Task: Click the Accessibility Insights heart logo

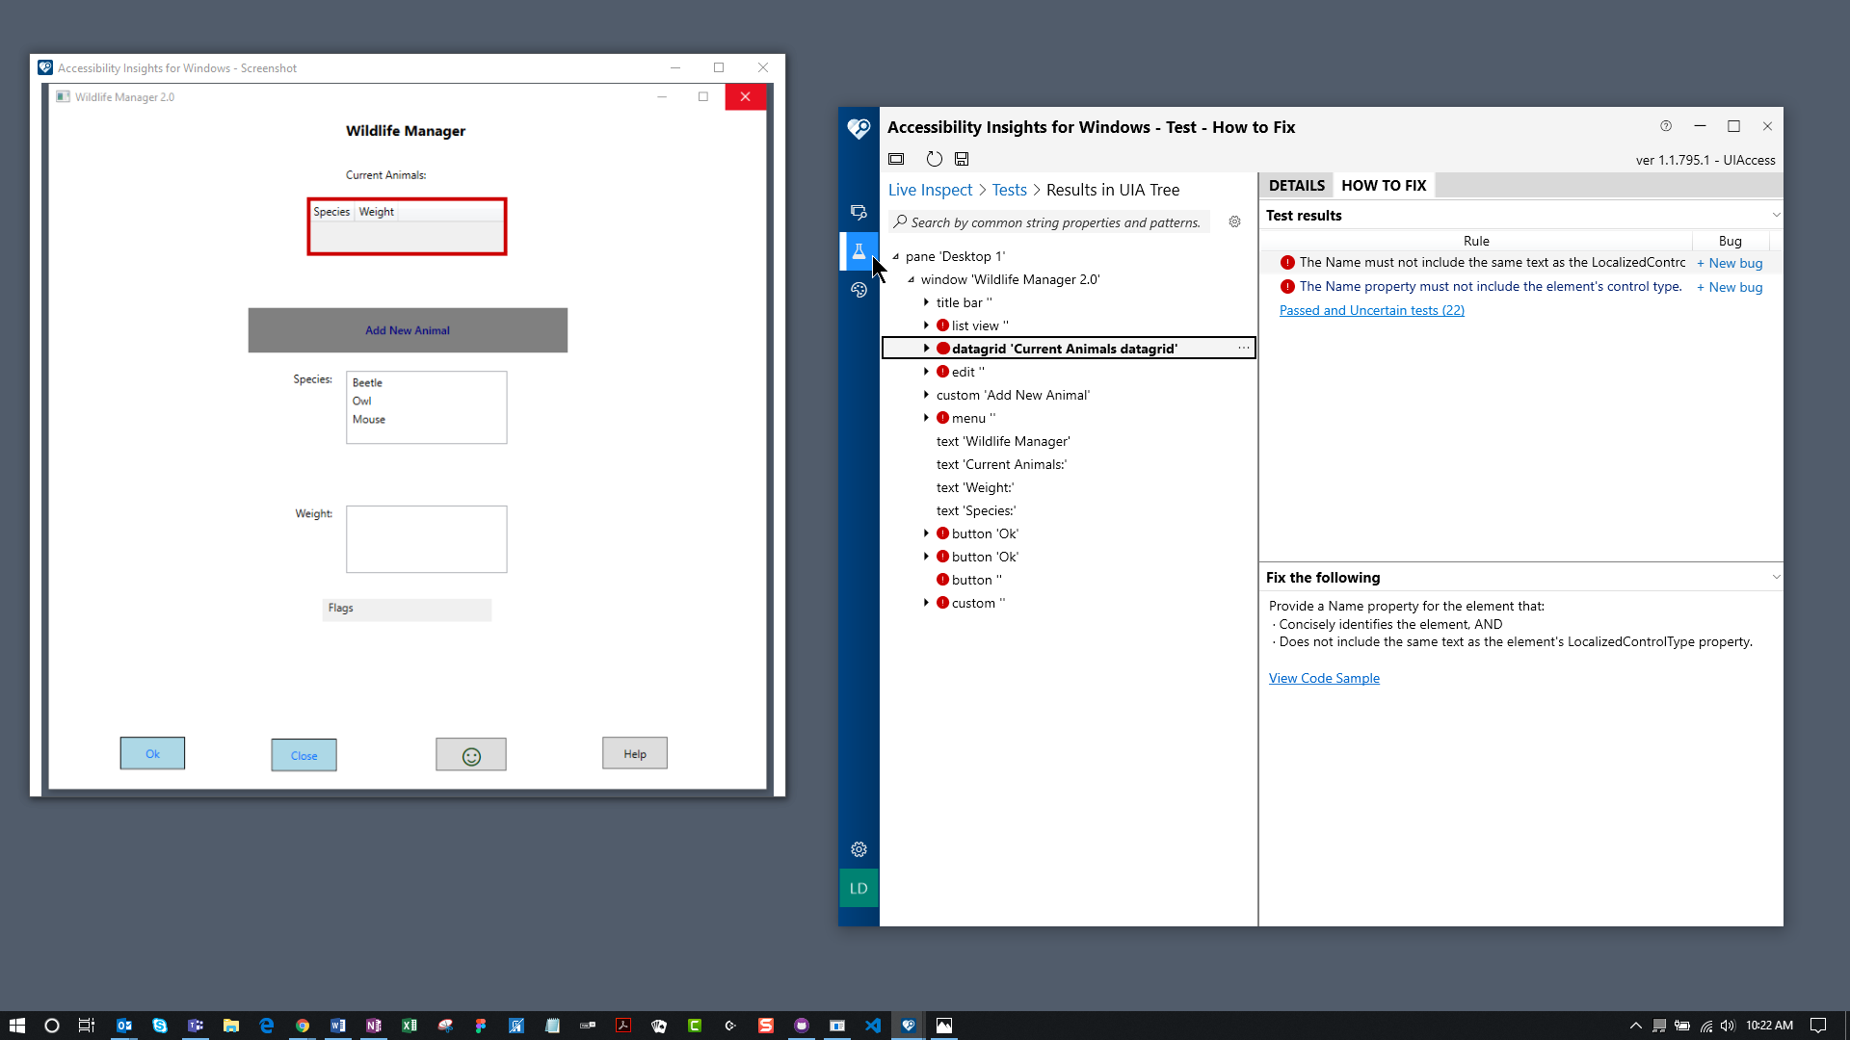Action: click(859, 128)
